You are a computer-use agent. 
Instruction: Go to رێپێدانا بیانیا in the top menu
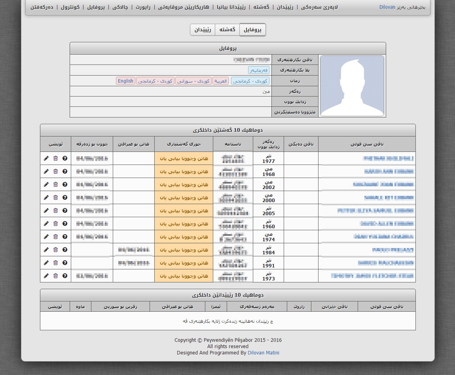point(231,7)
